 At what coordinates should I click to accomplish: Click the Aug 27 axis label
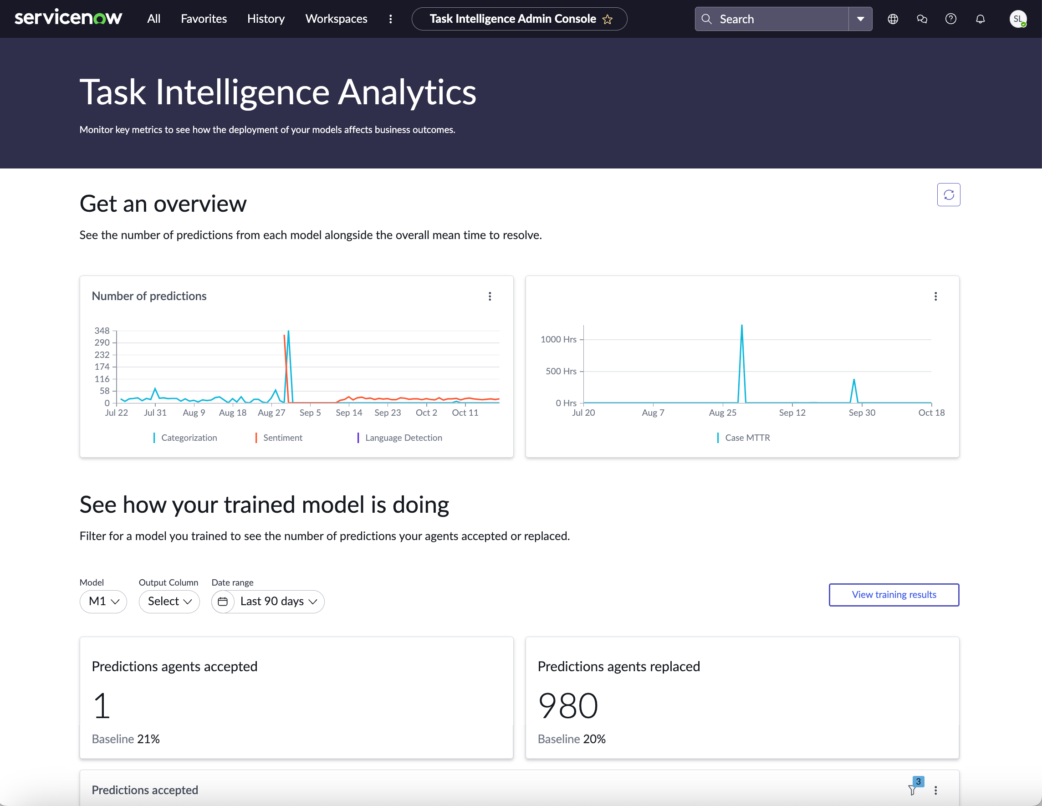(x=271, y=413)
